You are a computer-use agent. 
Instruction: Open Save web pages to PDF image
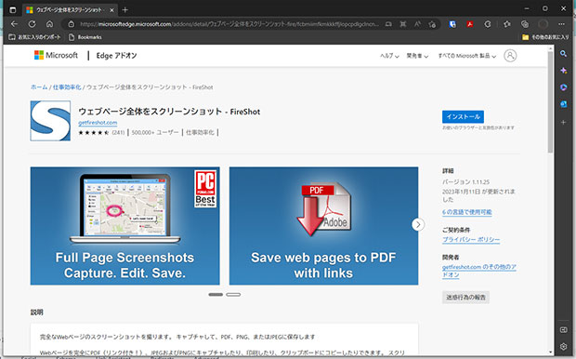coord(323,226)
